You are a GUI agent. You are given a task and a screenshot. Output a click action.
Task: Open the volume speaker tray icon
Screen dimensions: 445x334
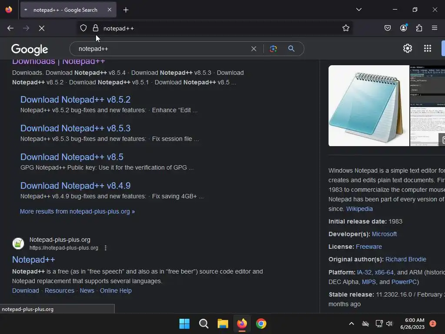click(389, 324)
